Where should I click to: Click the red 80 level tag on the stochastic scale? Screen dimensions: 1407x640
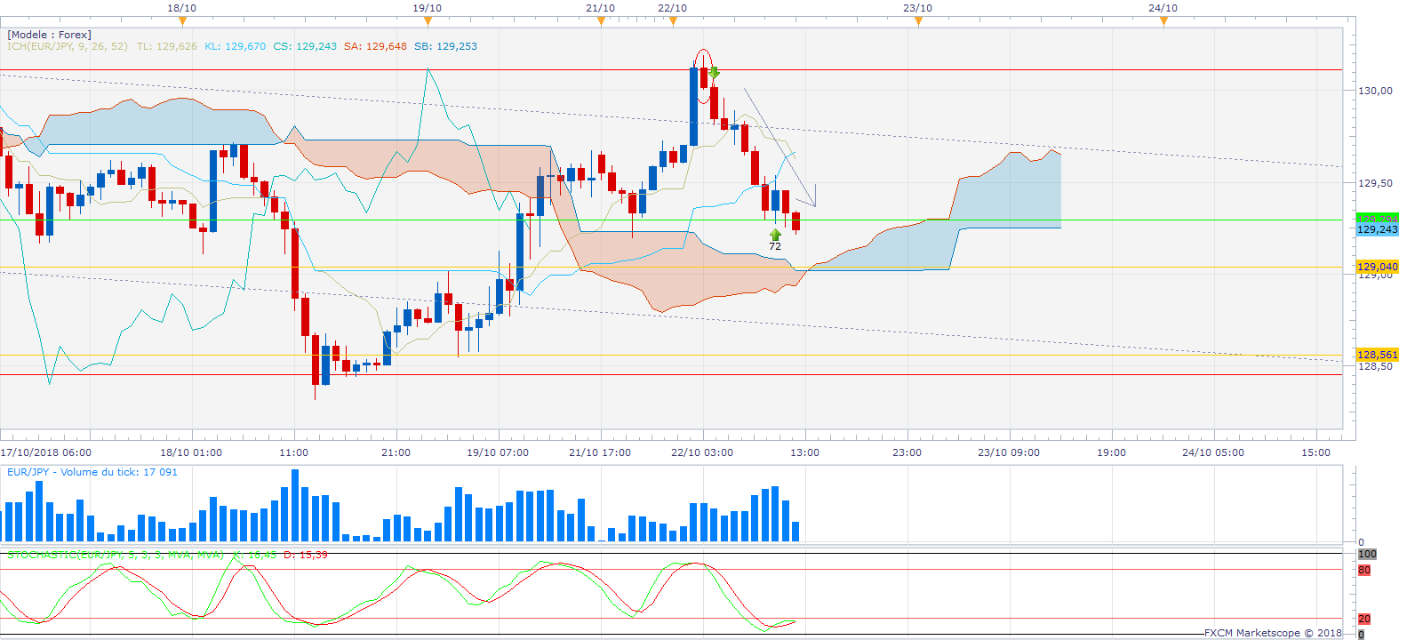tap(1364, 570)
